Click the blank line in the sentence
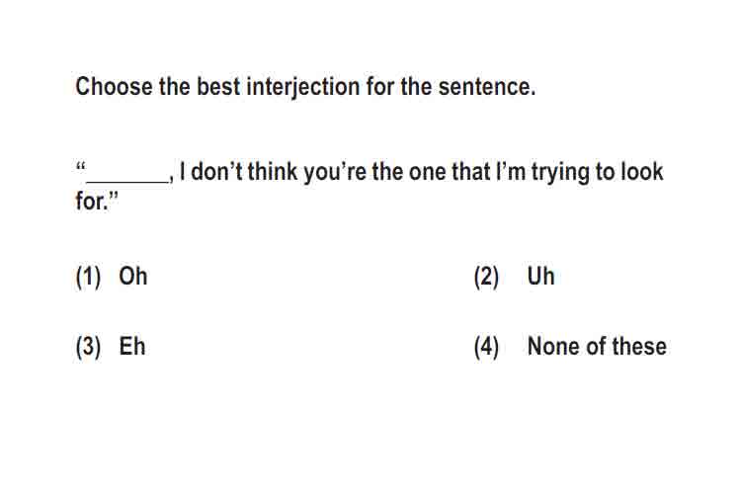This screenshot has height=494, width=741. pos(127,179)
